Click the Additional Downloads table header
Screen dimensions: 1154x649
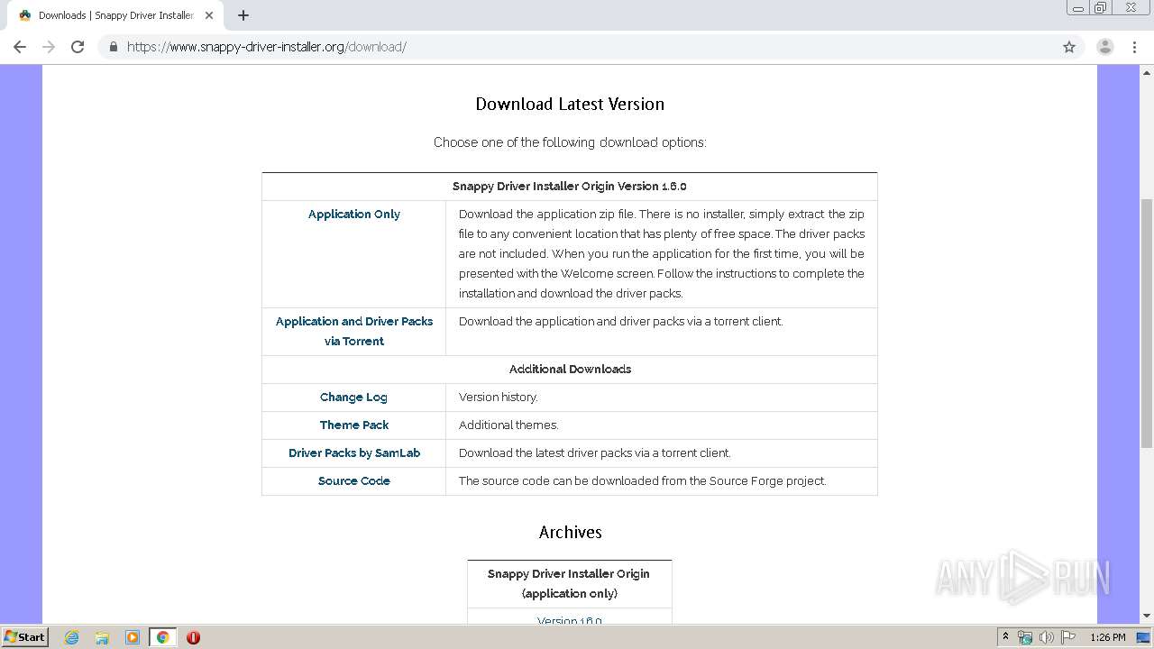tap(570, 369)
